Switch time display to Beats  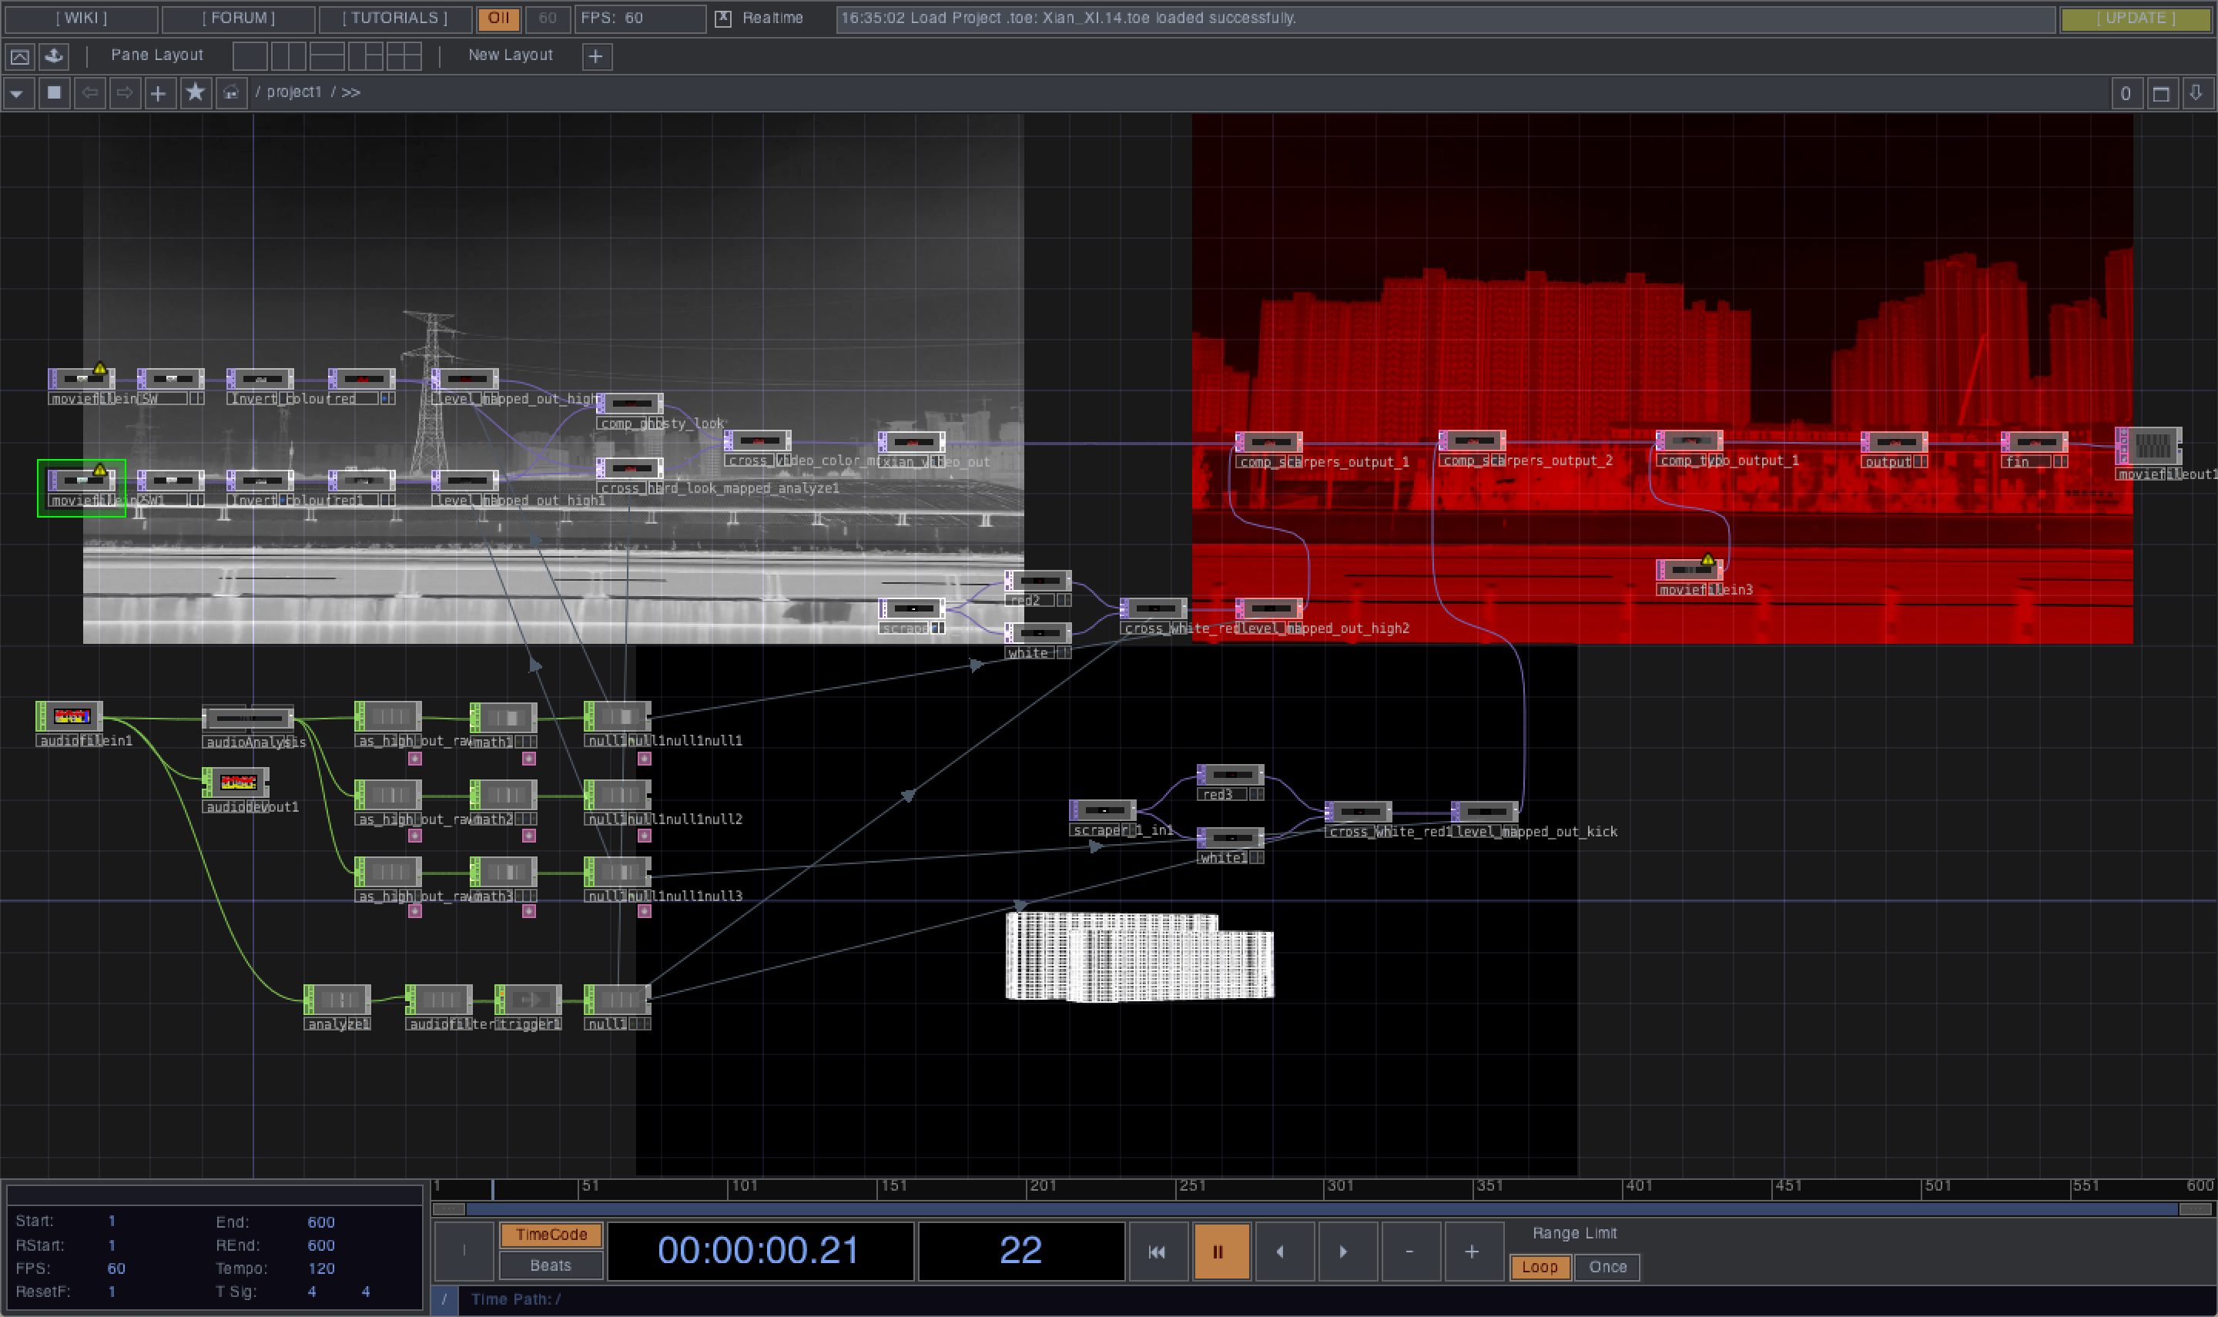pyautogui.click(x=551, y=1265)
